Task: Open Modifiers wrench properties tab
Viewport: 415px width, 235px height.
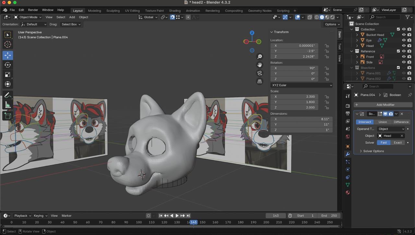Action: point(348,154)
